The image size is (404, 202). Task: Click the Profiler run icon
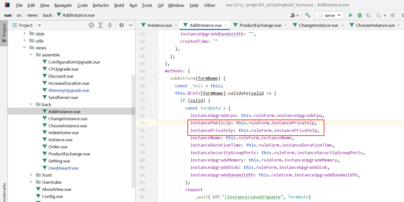378,15
